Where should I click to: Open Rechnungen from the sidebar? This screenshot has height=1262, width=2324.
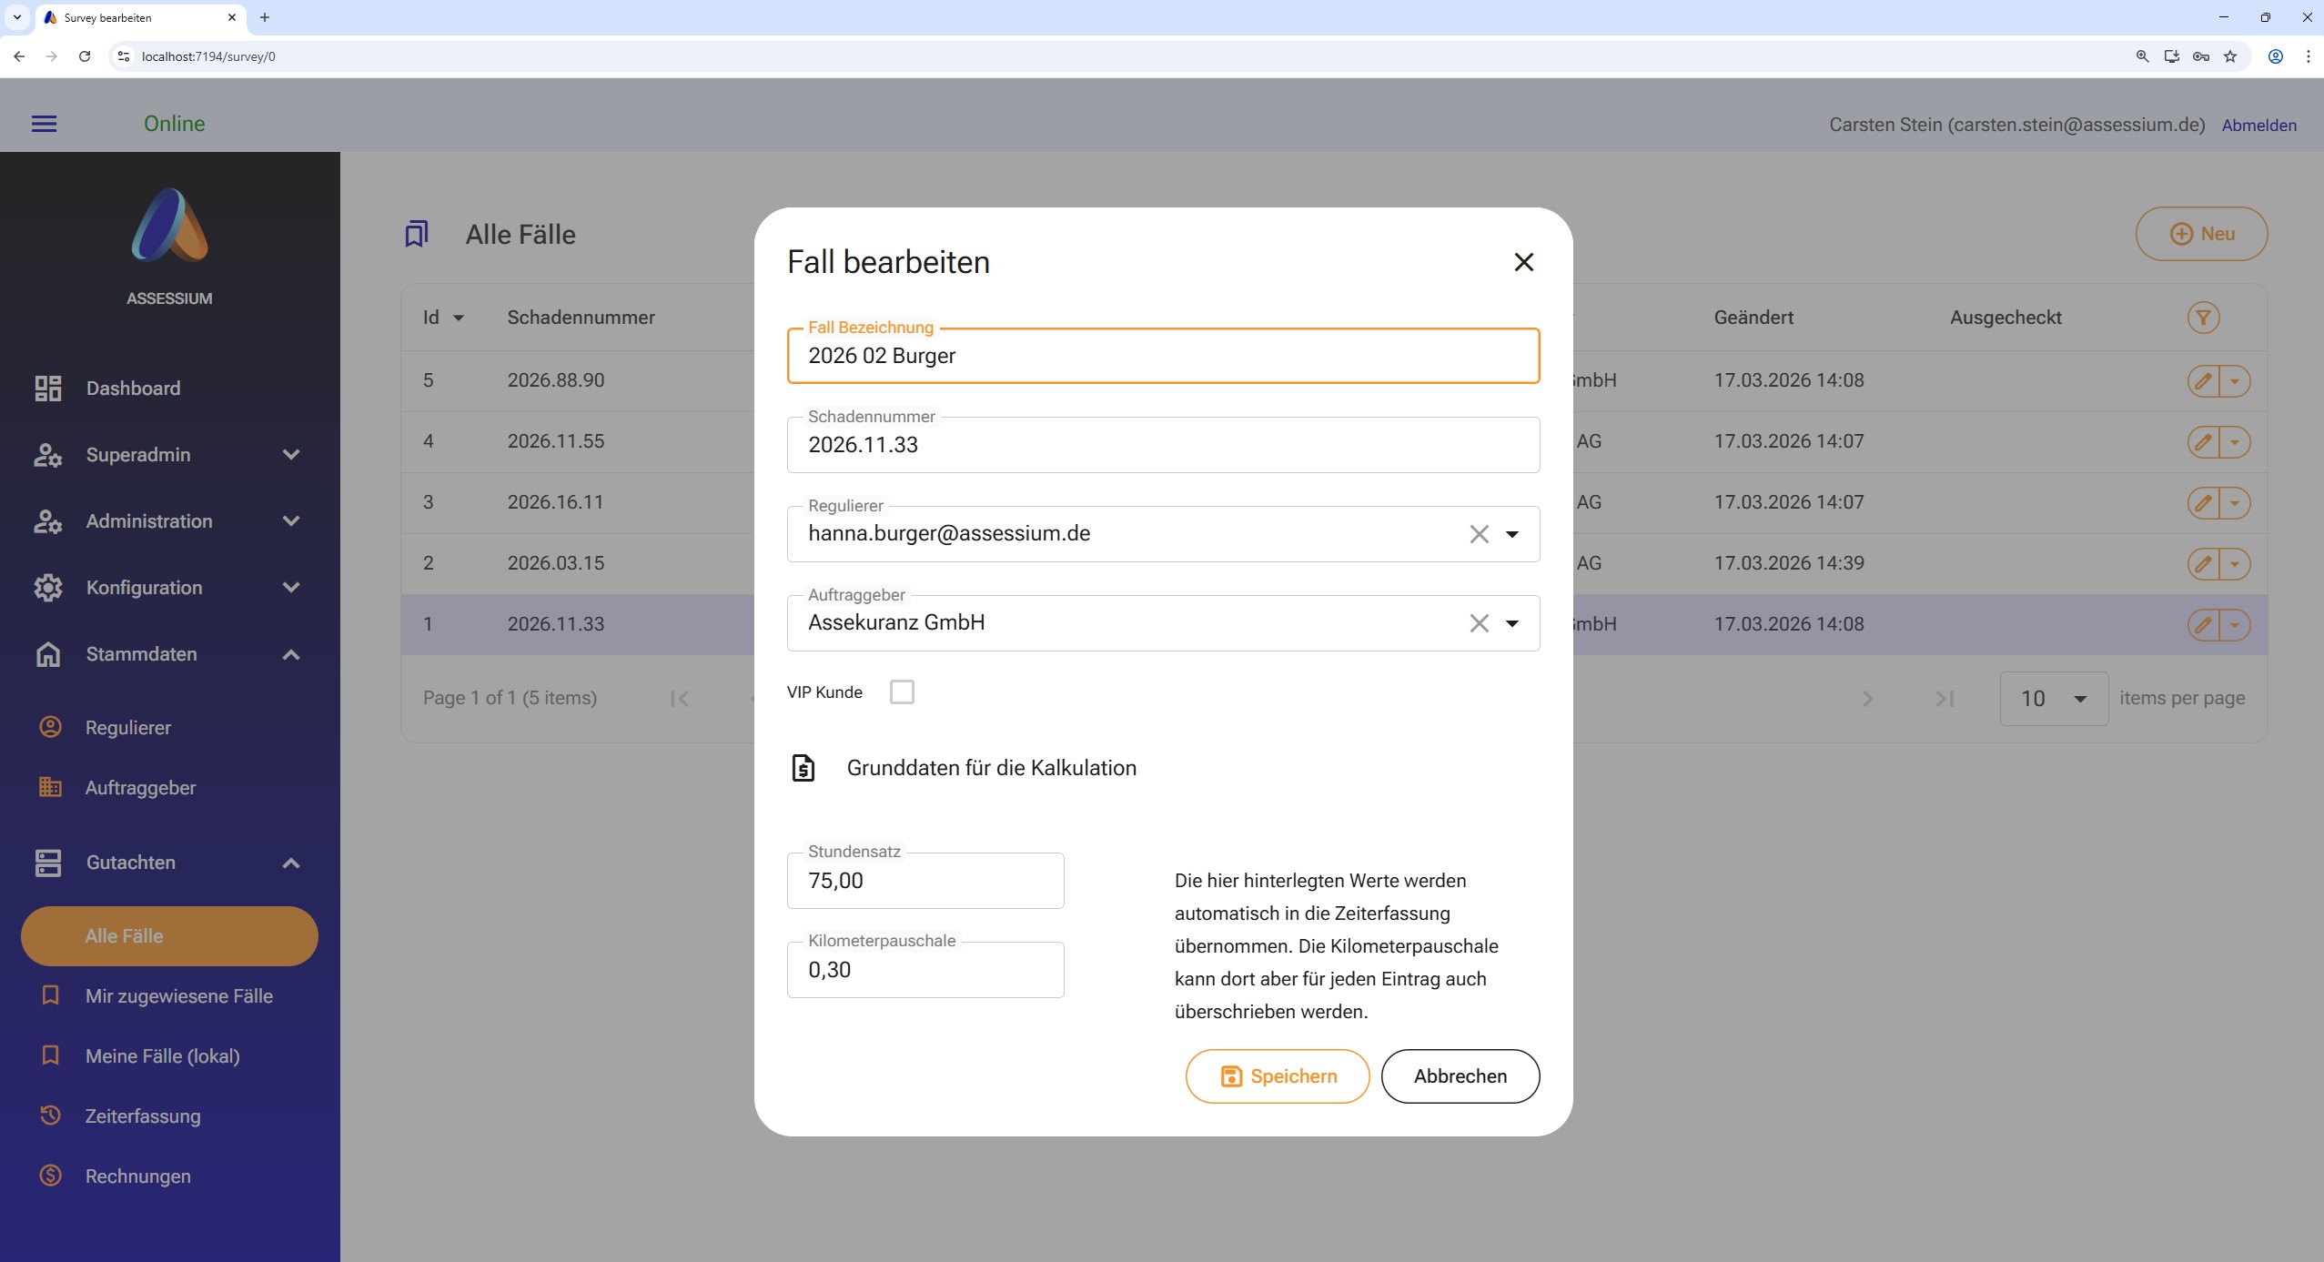click(x=137, y=1176)
